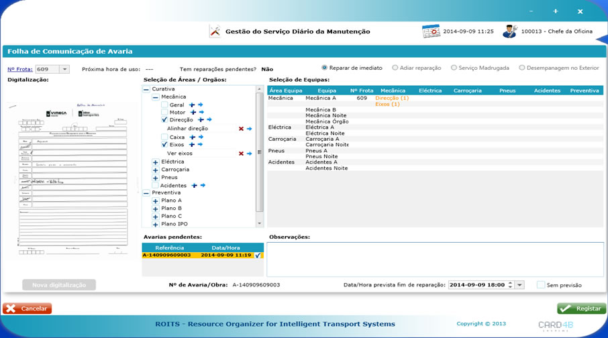Click inside the Observações text area
Image resolution: width=608 pixels, height=338 pixels.
pyautogui.click(x=434, y=259)
